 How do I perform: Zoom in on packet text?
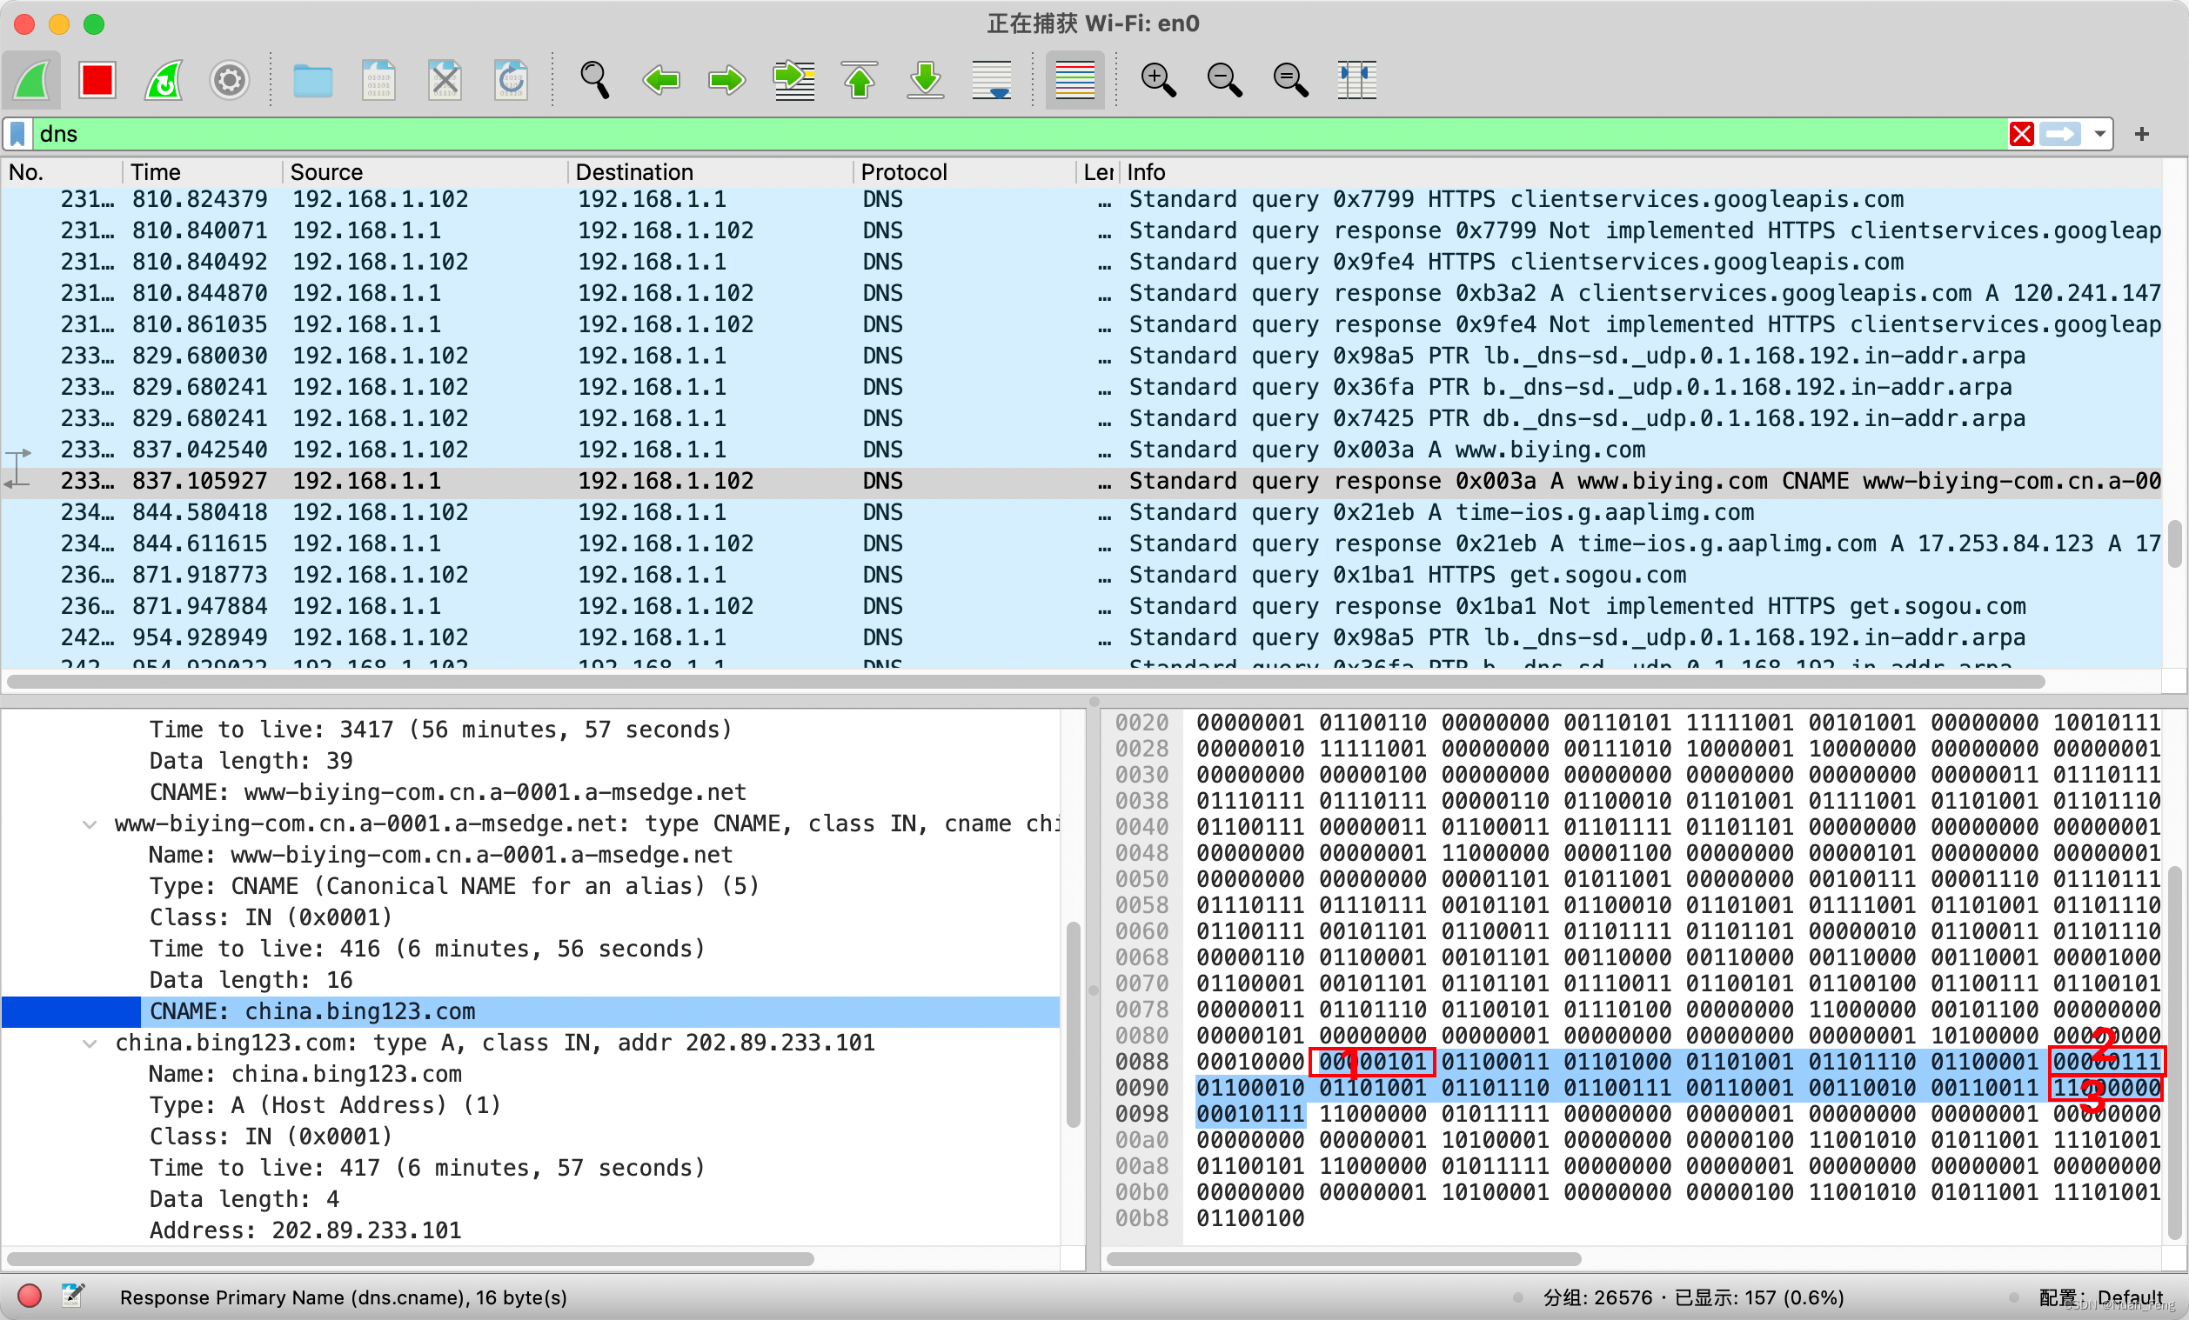1157,81
